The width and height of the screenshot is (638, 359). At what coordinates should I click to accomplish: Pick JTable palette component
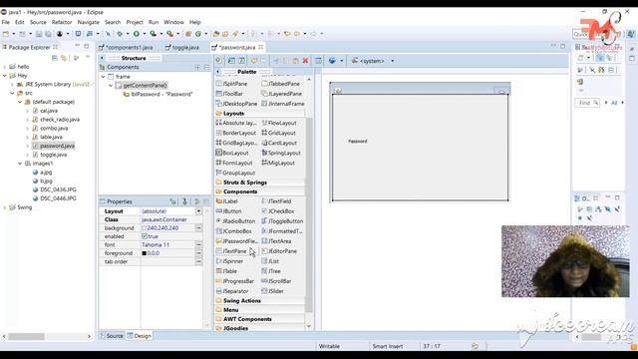(x=226, y=271)
